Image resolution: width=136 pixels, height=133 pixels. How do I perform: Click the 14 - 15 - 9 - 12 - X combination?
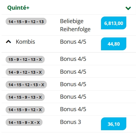pos(25,110)
